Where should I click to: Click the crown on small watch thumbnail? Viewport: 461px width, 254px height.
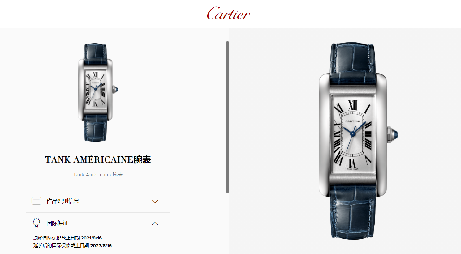(x=115, y=90)
